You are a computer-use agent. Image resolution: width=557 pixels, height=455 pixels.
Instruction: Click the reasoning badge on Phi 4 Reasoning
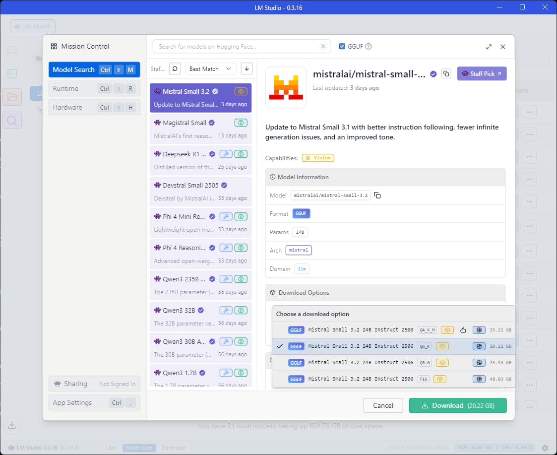click(x=241, y=248)
